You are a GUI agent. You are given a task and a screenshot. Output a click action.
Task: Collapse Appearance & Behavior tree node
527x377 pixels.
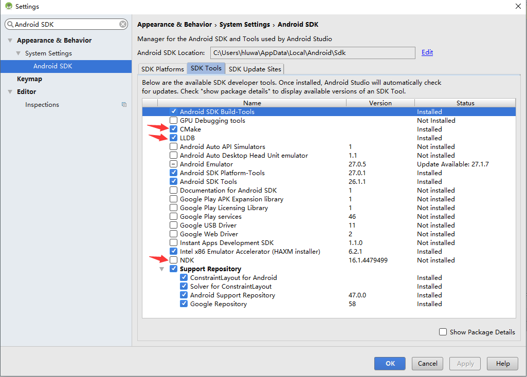10,41
